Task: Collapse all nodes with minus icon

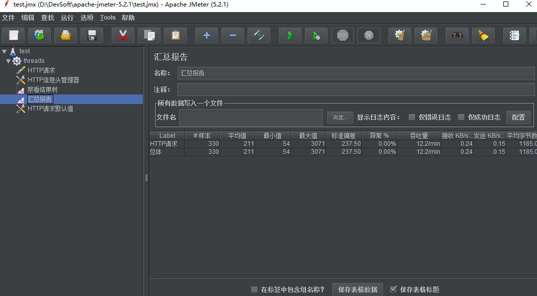Action: pyautogui.click(x=233, y=35)
